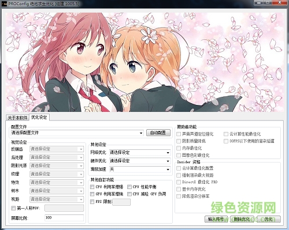289x230 pixels.
Task: Click the FPS 限制 value field
Action: click(121, 202)
